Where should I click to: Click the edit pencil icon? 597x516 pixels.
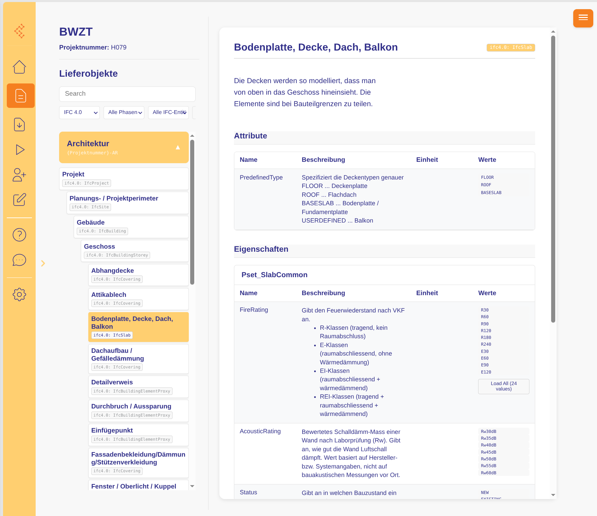(19, 199)
